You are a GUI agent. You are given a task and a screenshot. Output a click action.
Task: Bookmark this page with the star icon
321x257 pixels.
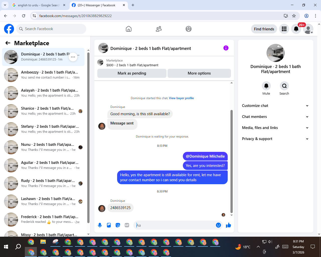point(294,16)
